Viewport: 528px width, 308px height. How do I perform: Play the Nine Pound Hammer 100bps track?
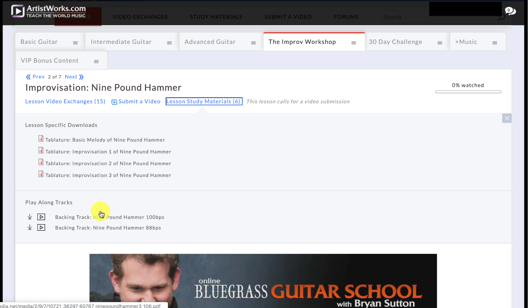point(41,217)
